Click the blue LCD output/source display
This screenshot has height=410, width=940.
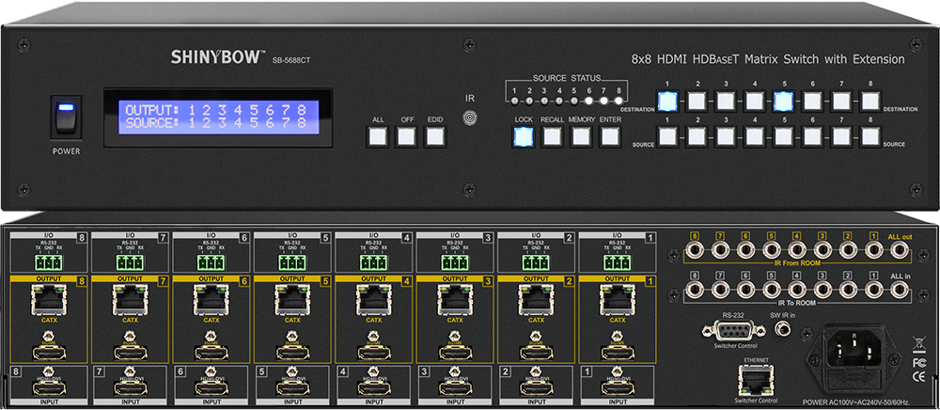coord(218,117)
